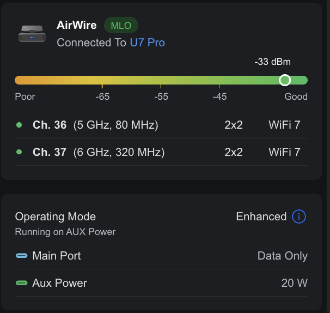Click the green Aux Power indicator icon
This screenshot has width=330, height=313.
point(21,283)
